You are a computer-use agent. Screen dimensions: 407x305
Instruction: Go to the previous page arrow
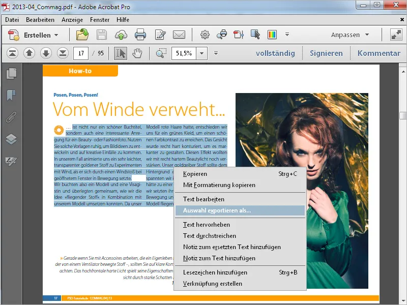pyautogui.click(x=29, y=53)
